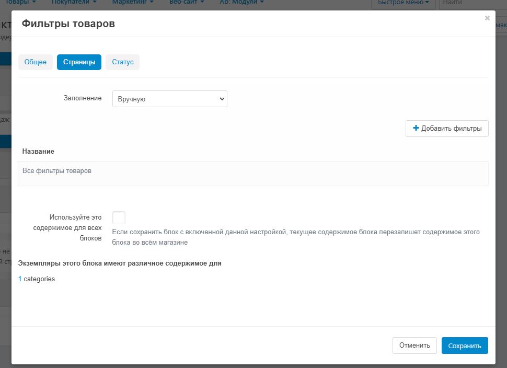Click the Отменить button
This screenshot has height=368, width=507.
414,346
